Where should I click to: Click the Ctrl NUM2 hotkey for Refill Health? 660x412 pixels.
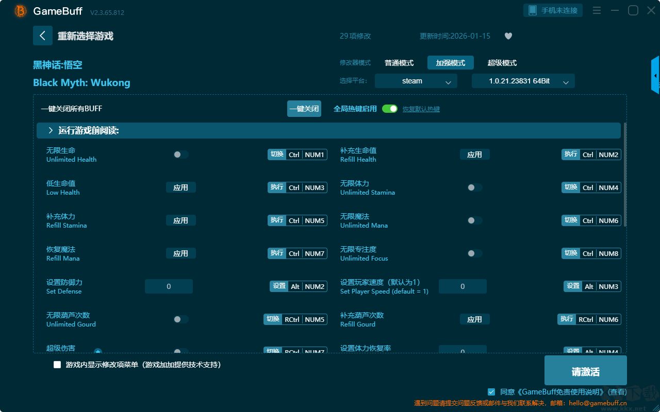[x=591, y=154]
